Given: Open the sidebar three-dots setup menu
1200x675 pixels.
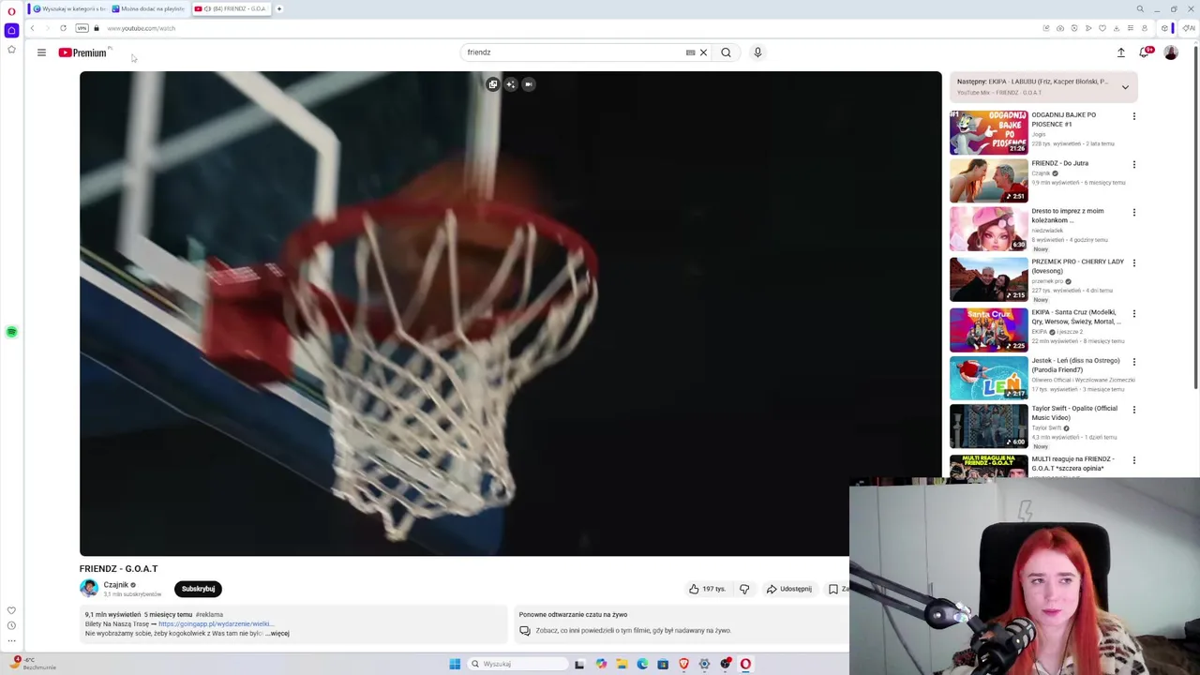Looking at the screenshot, I should pyautogui.click(x=11, y=640).
